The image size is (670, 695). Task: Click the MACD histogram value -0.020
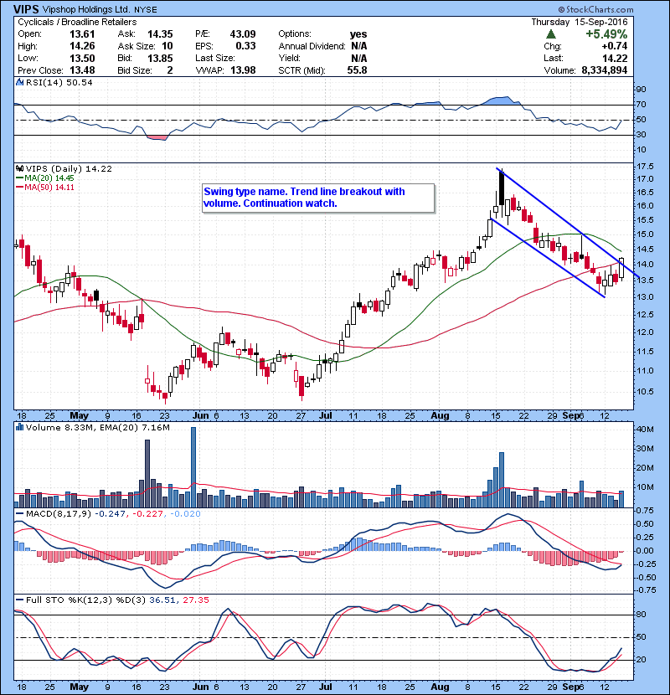tap(185, 514)
